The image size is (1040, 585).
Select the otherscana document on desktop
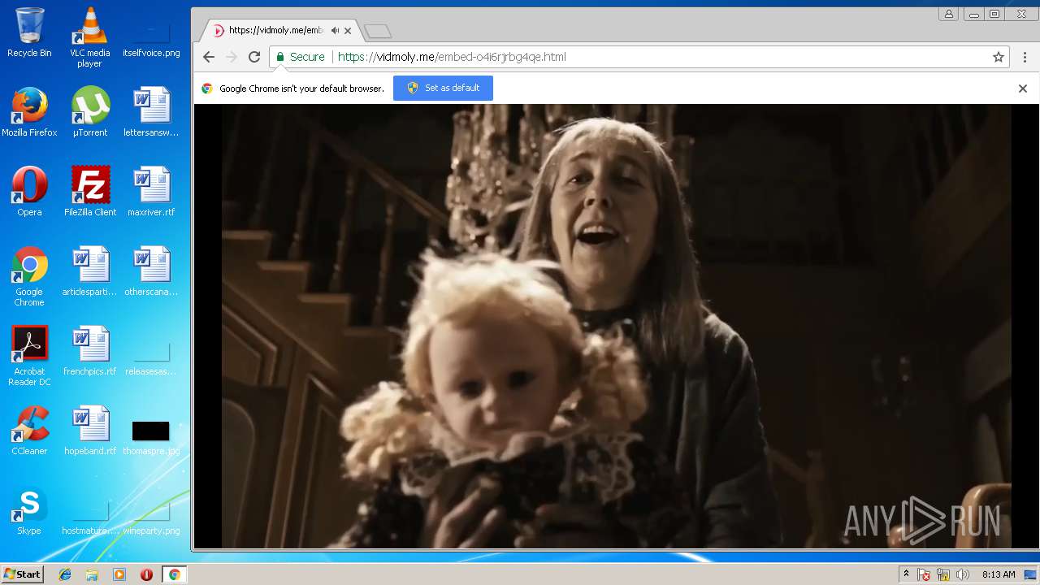tap(151, 271)
